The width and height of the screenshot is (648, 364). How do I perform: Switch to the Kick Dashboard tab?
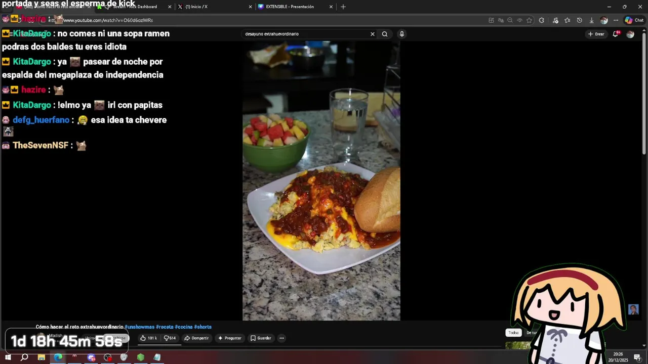pyautogui.click(x=134, y=7)
